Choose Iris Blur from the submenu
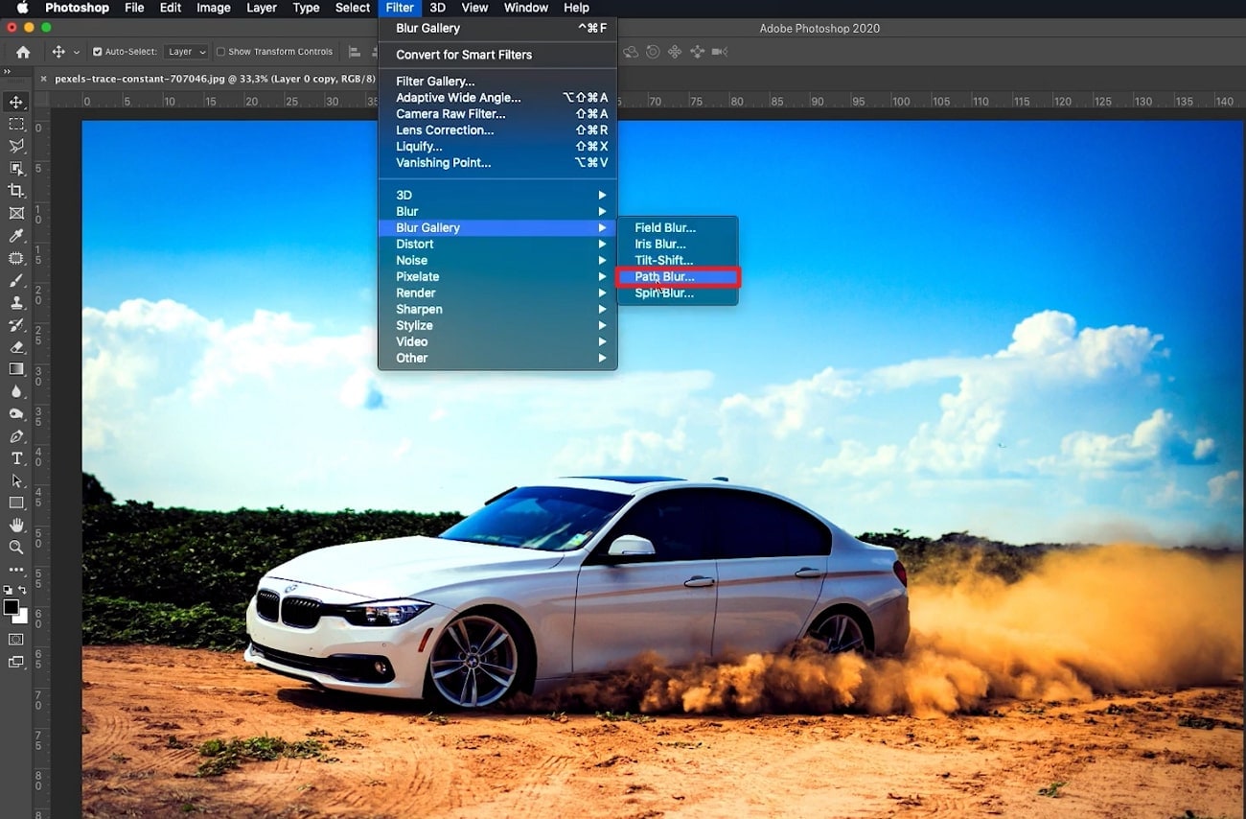This screenshot has height=819, width=1246. coord(678,244)
